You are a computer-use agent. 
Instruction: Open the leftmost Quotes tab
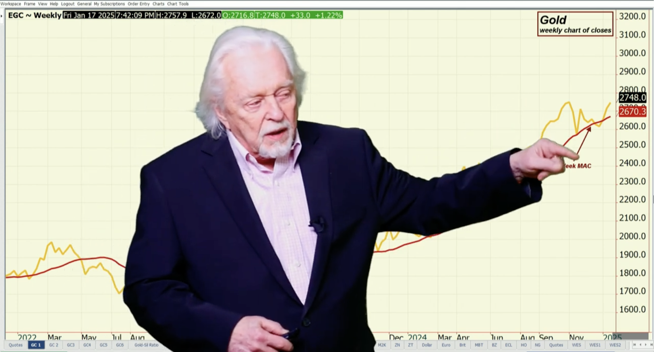point(16,345)
